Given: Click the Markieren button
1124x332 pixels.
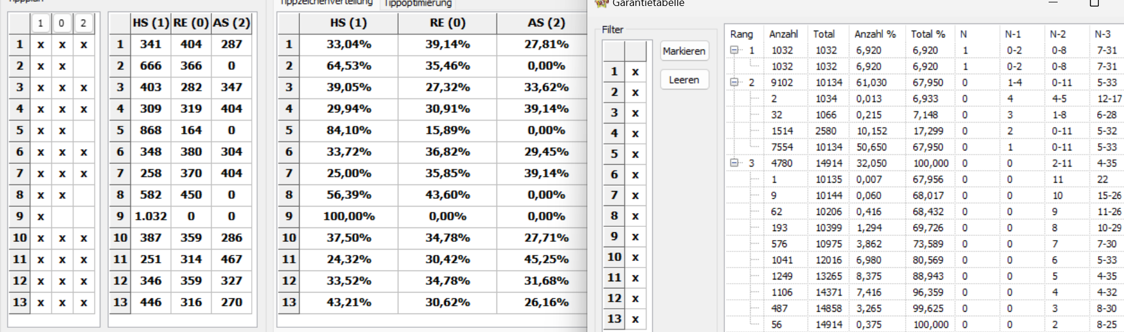Looking at the screenshot, I should coord(684,51).
